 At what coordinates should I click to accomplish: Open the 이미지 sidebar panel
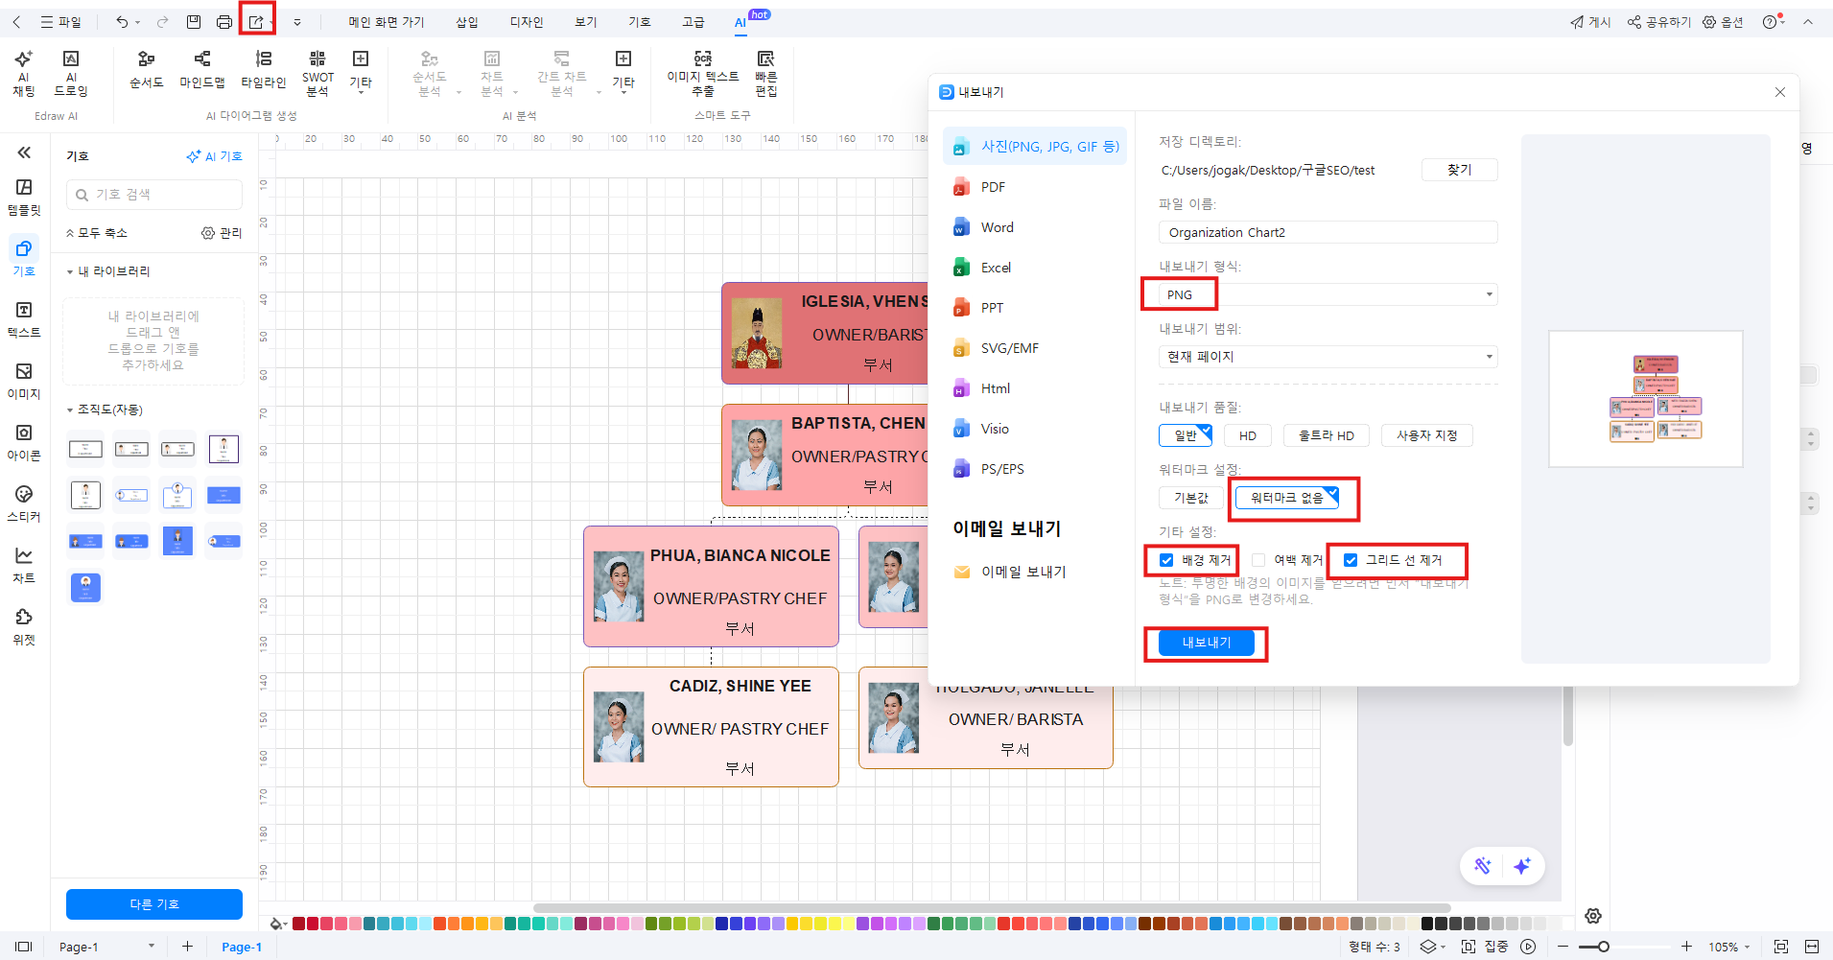point(24,382)
